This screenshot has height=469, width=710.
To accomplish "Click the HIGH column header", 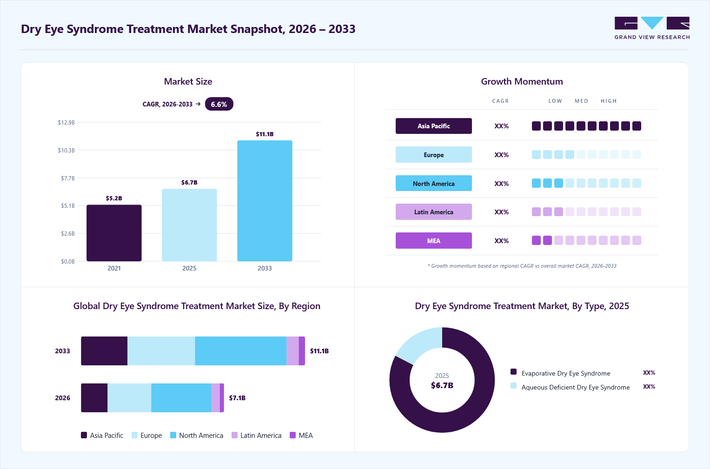I will [x=609, y=101].
